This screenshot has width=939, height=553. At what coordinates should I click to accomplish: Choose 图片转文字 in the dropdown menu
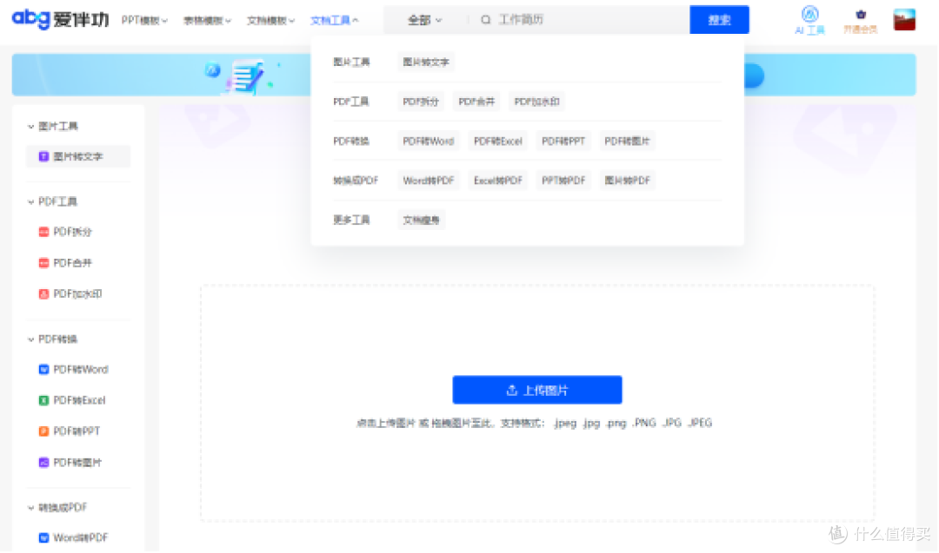(426, 63)
